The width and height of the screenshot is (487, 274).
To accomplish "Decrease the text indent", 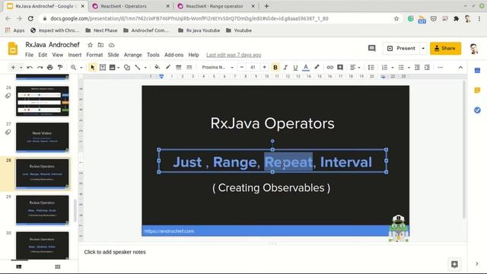I will [x=417, y=68].
